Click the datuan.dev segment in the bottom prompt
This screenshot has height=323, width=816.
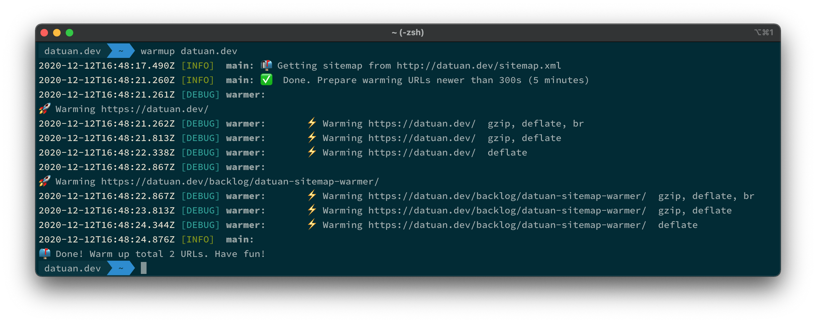coord(73,268)
